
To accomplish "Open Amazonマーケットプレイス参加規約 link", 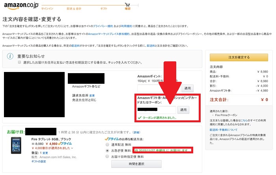I will coord(109,34).
